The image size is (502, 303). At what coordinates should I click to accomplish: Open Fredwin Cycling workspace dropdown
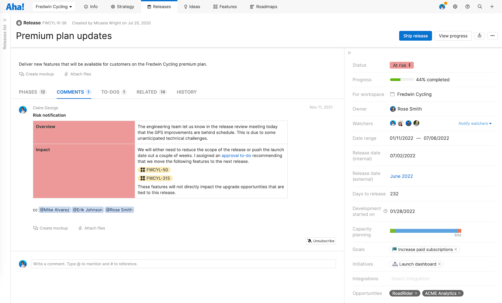[x=54, y=7]
